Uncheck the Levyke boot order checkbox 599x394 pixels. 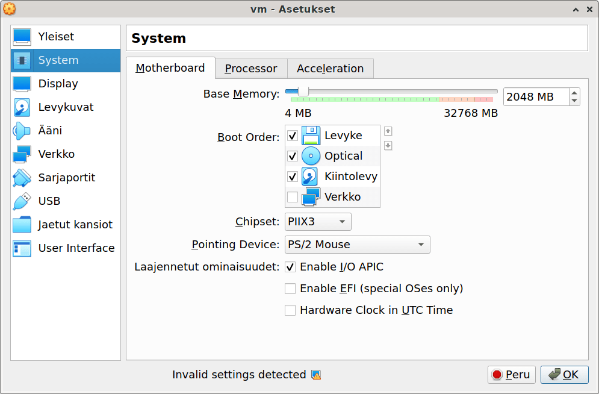point(293,136)
